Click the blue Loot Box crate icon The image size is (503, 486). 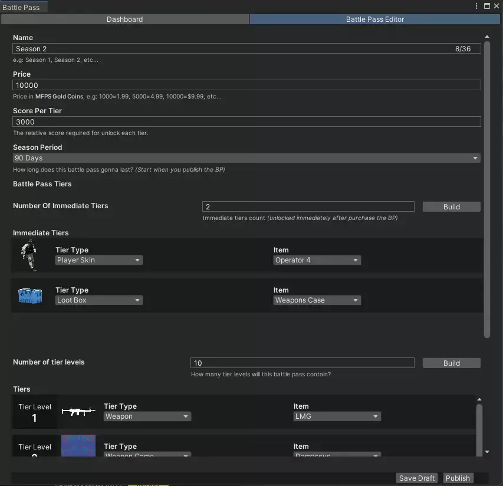30,295
